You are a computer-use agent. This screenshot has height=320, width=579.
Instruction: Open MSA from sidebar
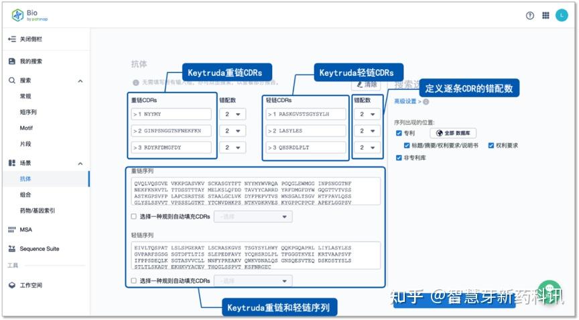[x=26, y=229]
